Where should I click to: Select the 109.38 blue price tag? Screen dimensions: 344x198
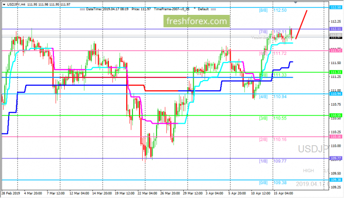(x=336, y=180)
